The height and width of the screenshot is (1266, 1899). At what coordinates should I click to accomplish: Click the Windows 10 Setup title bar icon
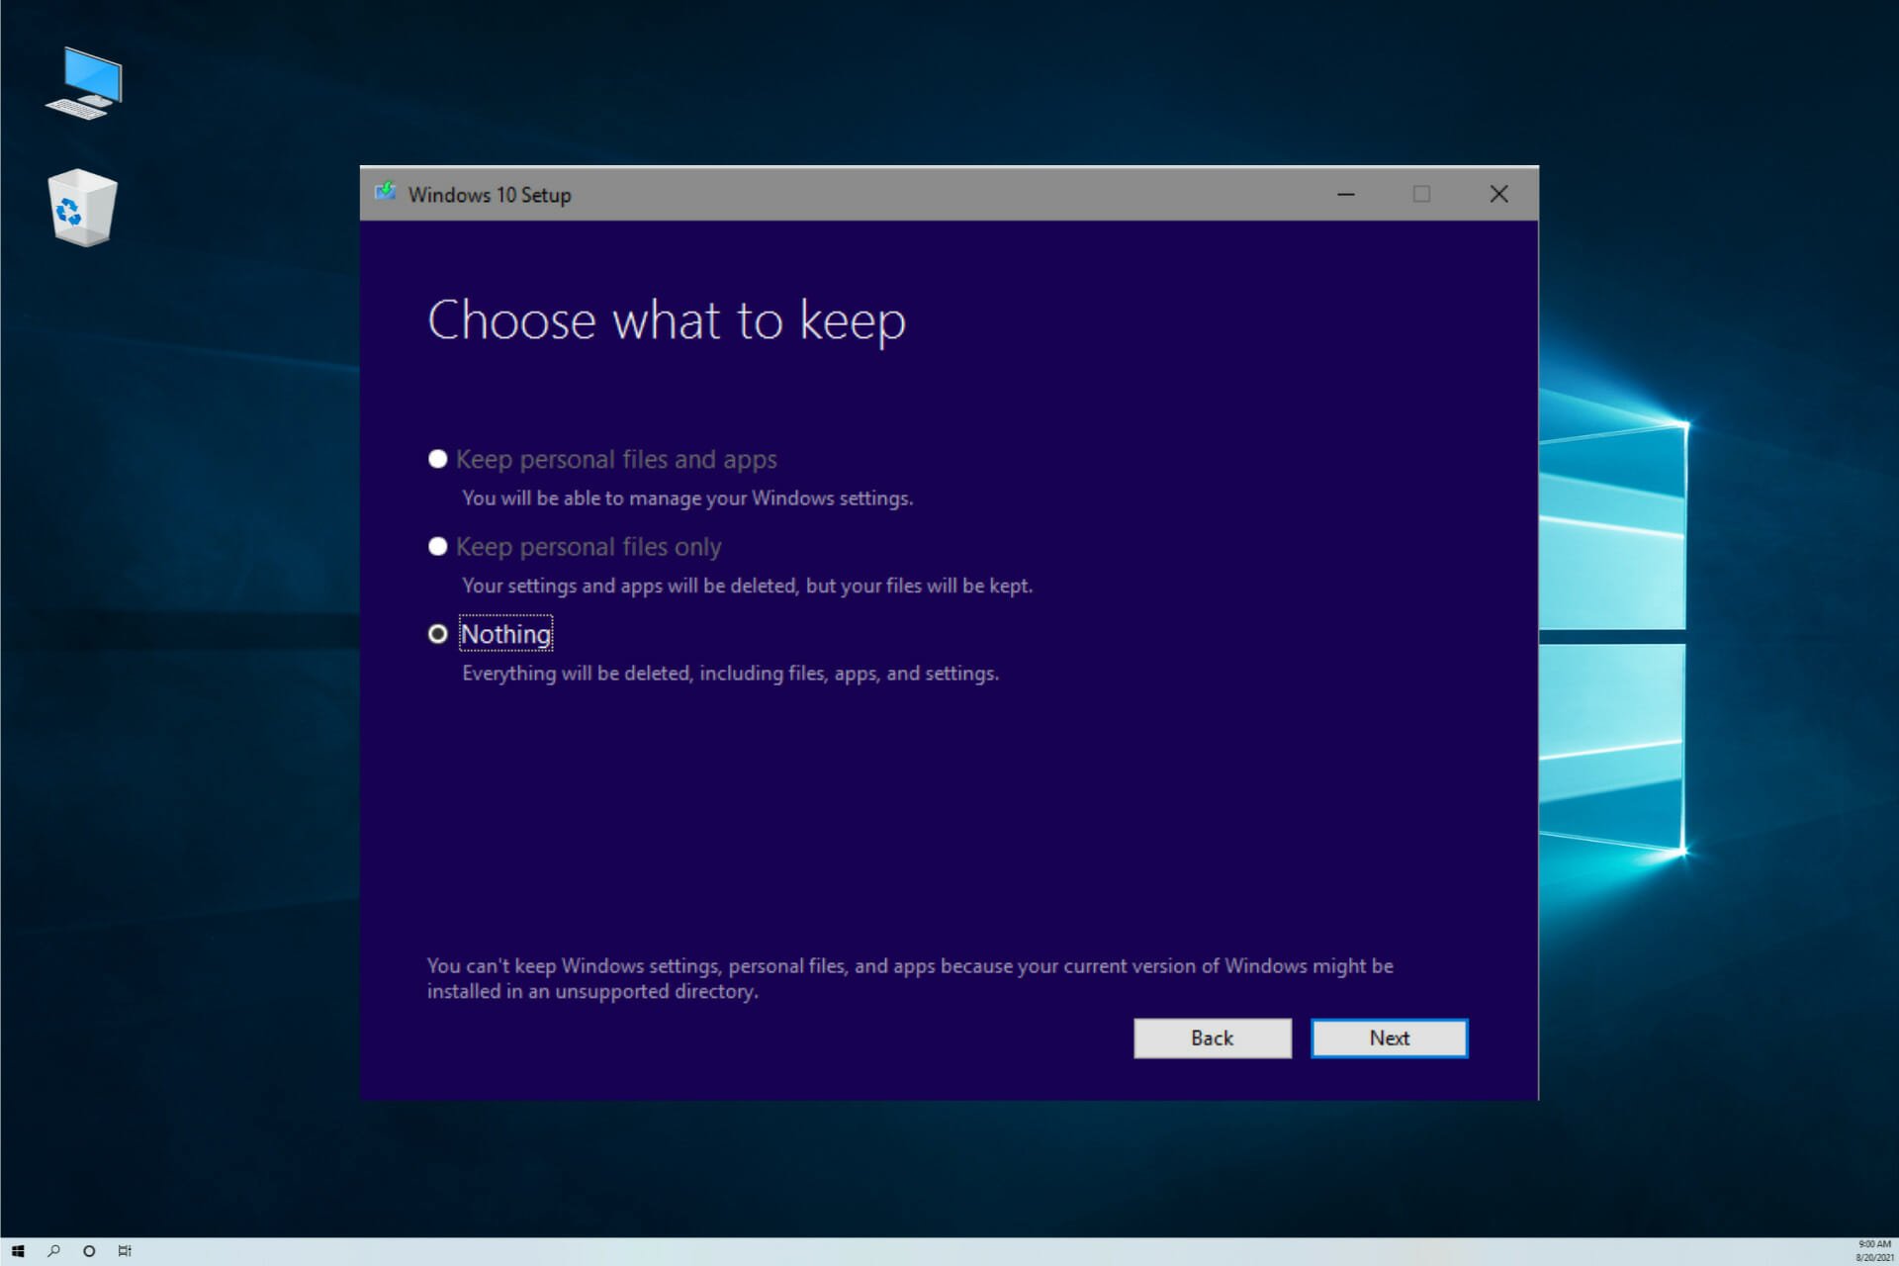point(386,192)
